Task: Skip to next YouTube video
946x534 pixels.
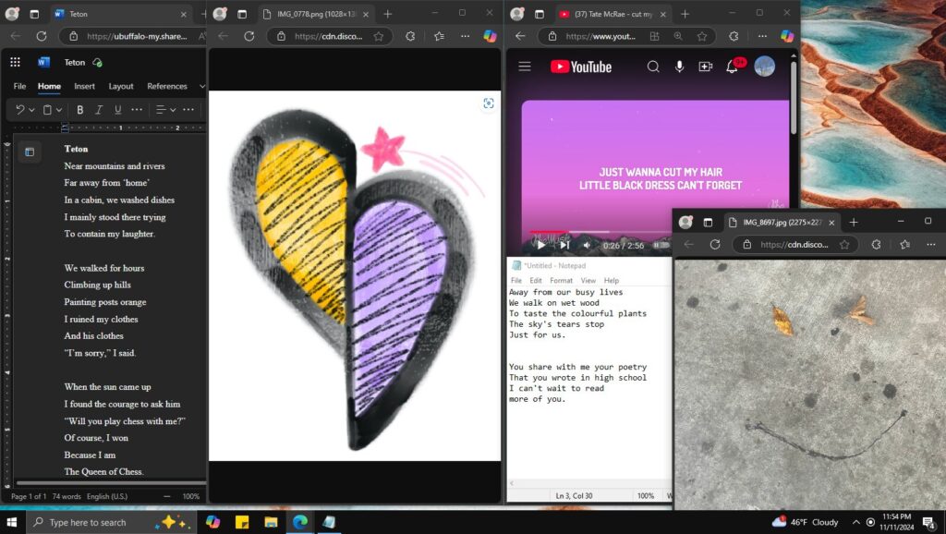Action: coord(564,245)
